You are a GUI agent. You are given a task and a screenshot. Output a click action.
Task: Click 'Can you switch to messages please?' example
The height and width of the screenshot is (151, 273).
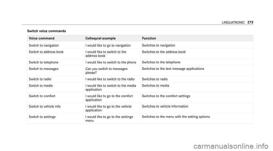106,71
